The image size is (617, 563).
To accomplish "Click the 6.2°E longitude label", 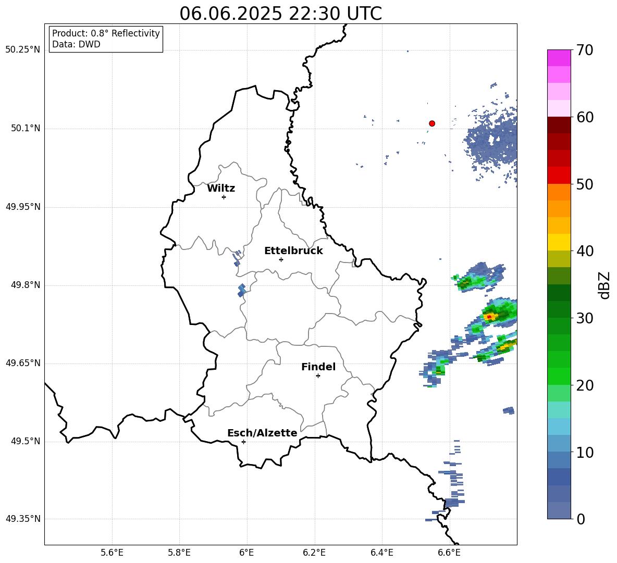I will [x=314, y=553].
